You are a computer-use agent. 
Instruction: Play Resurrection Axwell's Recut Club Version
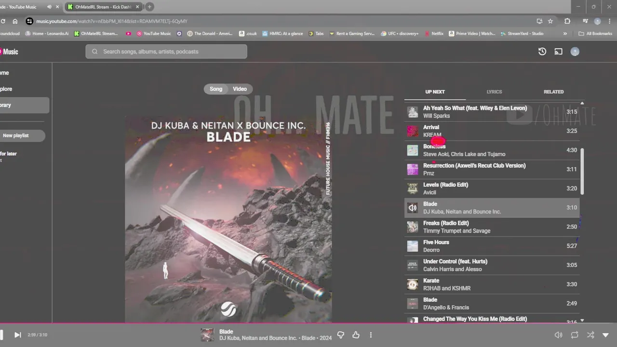click(492, 169)
